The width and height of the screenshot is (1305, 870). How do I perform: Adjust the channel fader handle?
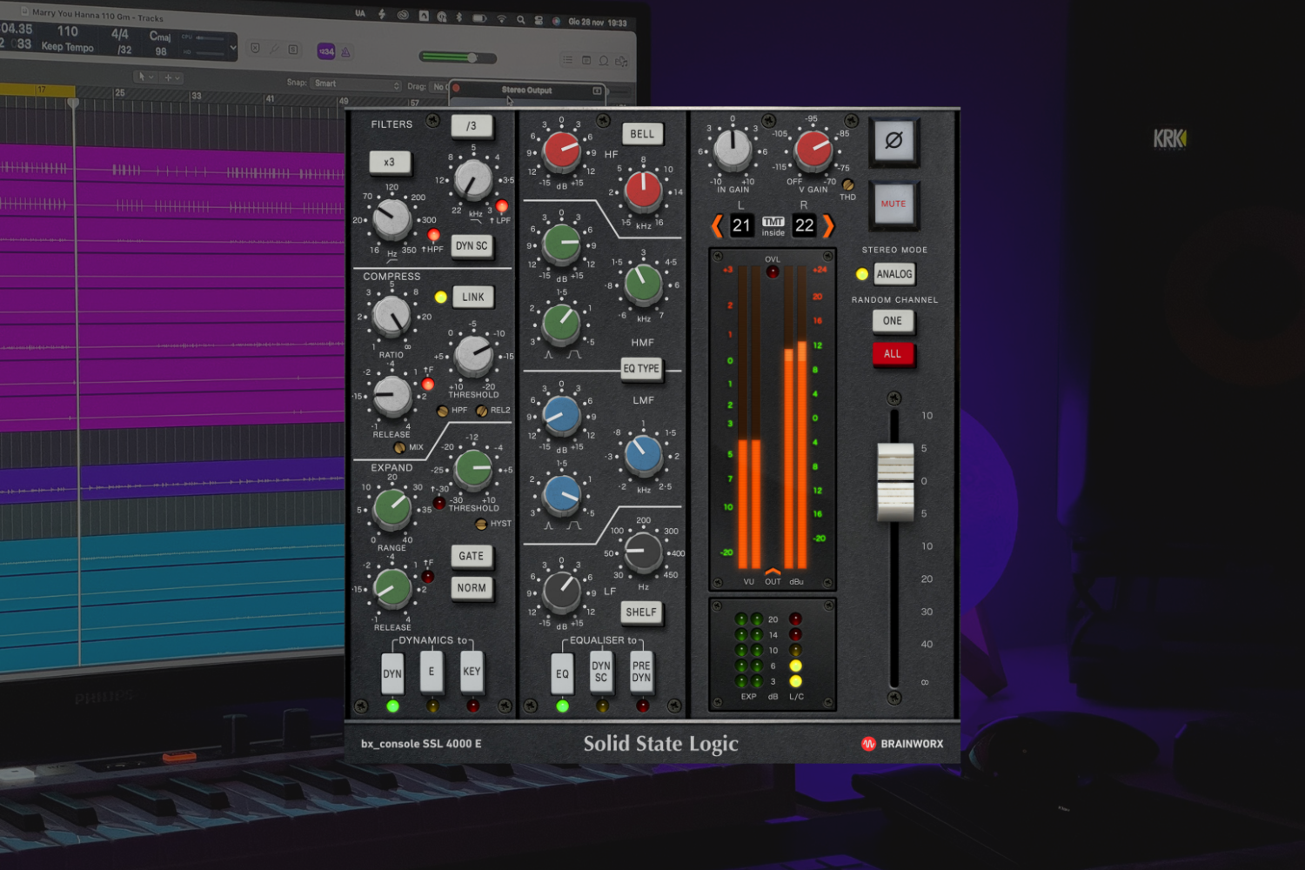tap(895, 480)
